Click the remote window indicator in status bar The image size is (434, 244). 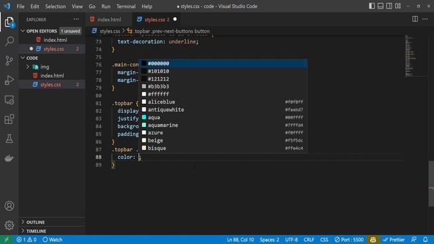tap(6, 239)
